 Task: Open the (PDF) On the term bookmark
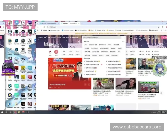[142, 30]
